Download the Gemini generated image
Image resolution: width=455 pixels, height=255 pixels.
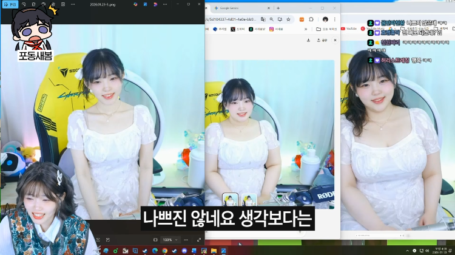[x=308, y=40]
